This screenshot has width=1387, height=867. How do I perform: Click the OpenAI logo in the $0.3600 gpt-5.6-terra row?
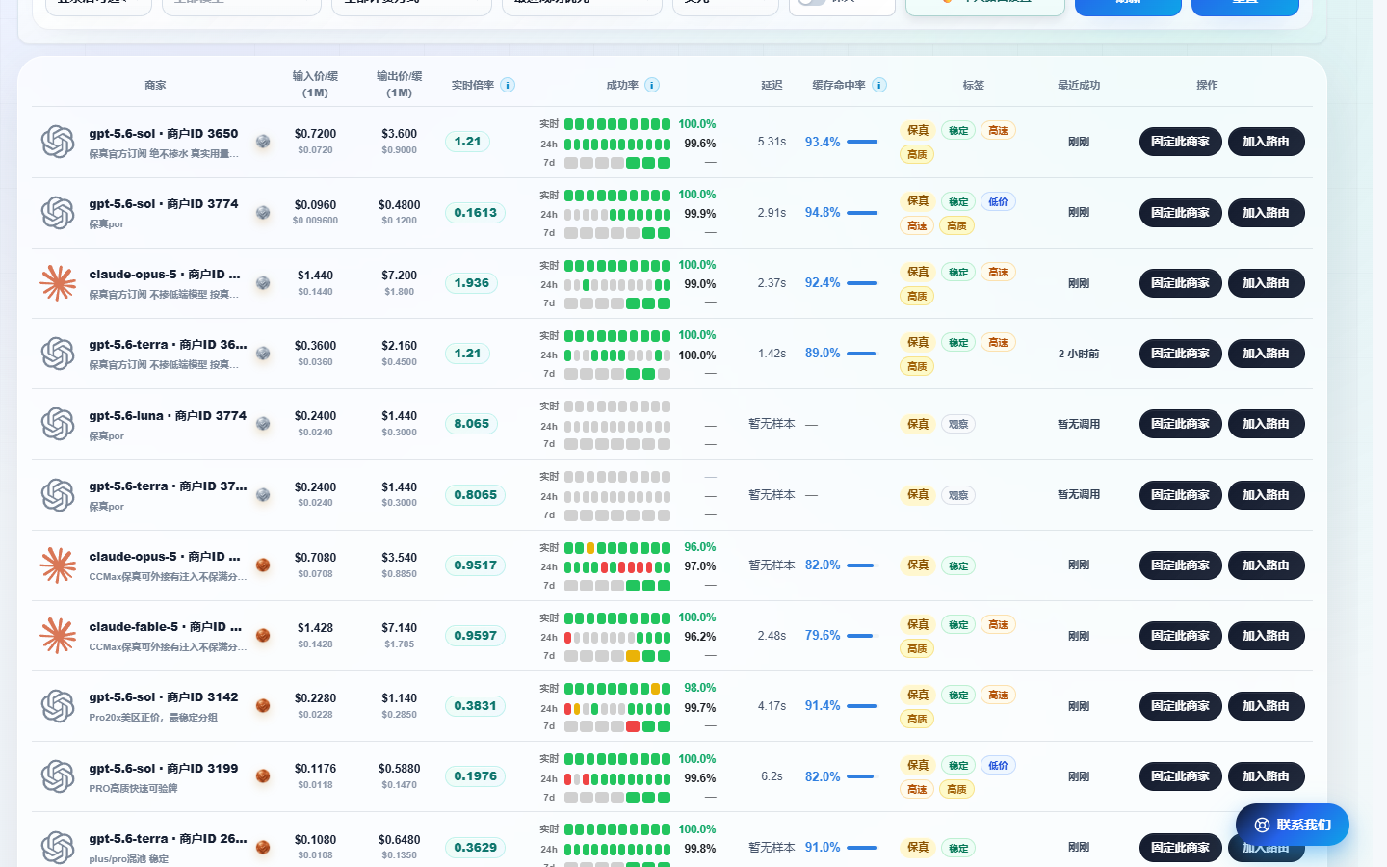coord(58,354)
